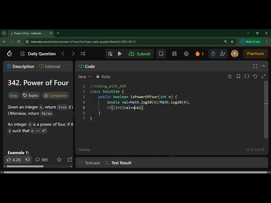This screenshot has width=271, height=203.
Task: Go to previous question arrow
Action: coord(63,54)
